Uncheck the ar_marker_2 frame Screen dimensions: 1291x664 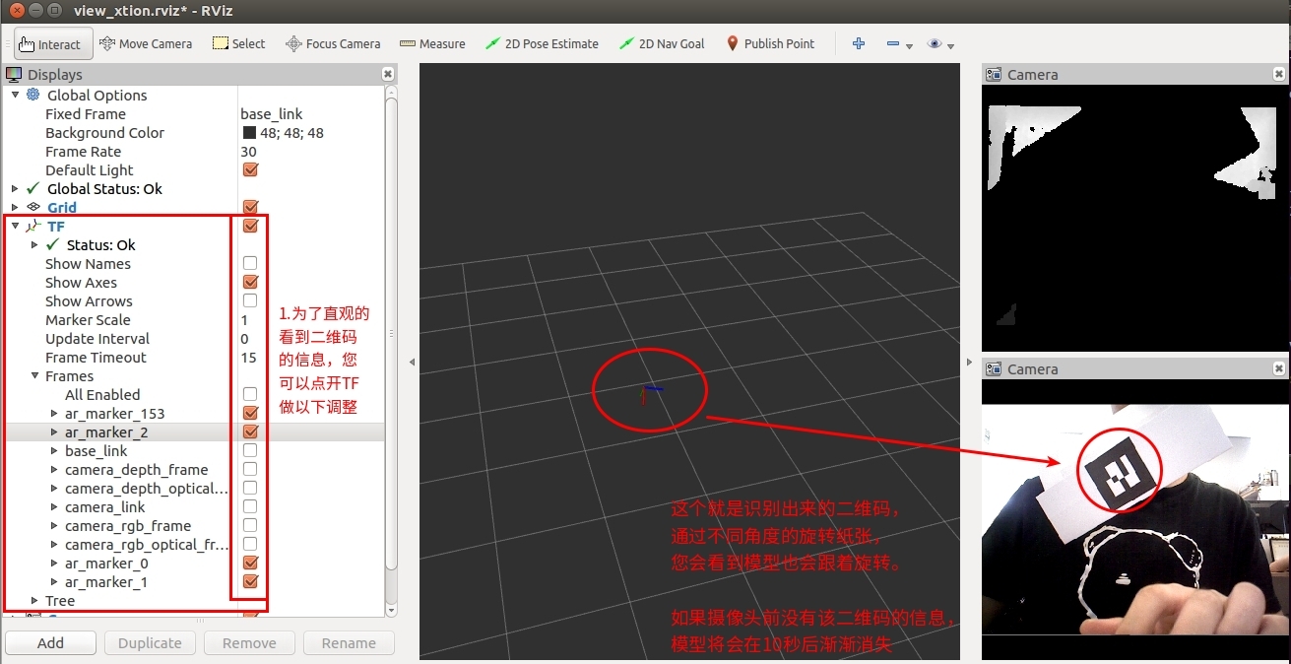(250, 432)
